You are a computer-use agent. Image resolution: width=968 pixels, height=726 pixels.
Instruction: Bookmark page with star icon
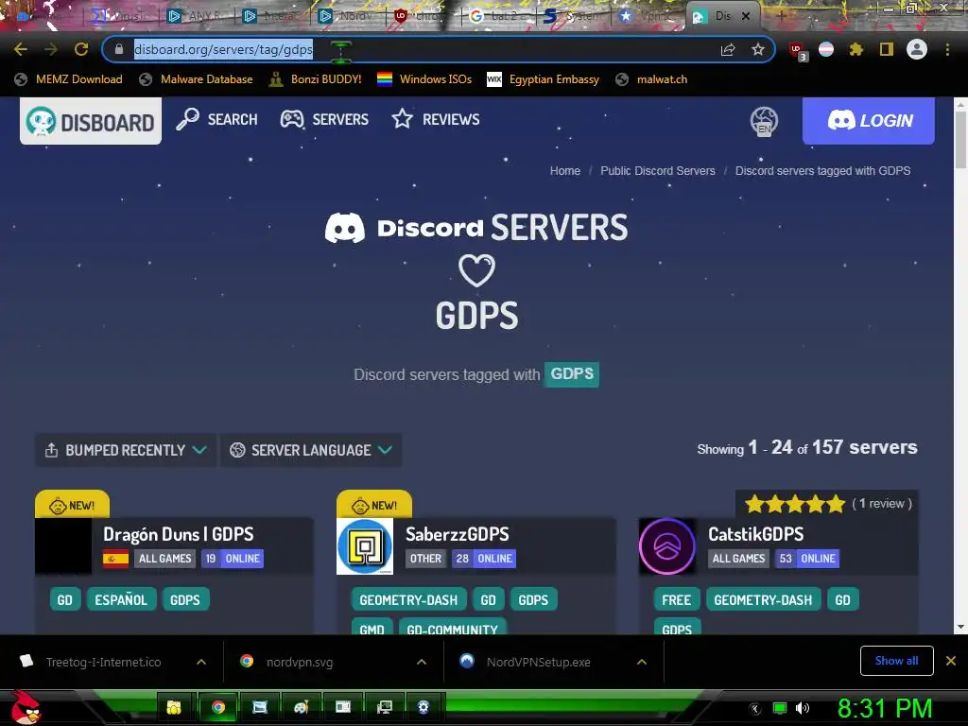(758, 49)
